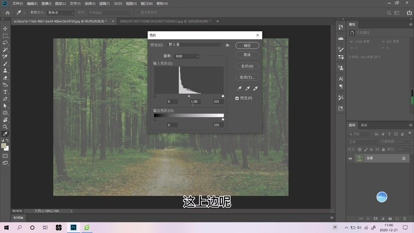Image resolution: width=414 pixels, height=233 pixels.
Task: Click the foreground color swatch
Action: tap(4, 146)
